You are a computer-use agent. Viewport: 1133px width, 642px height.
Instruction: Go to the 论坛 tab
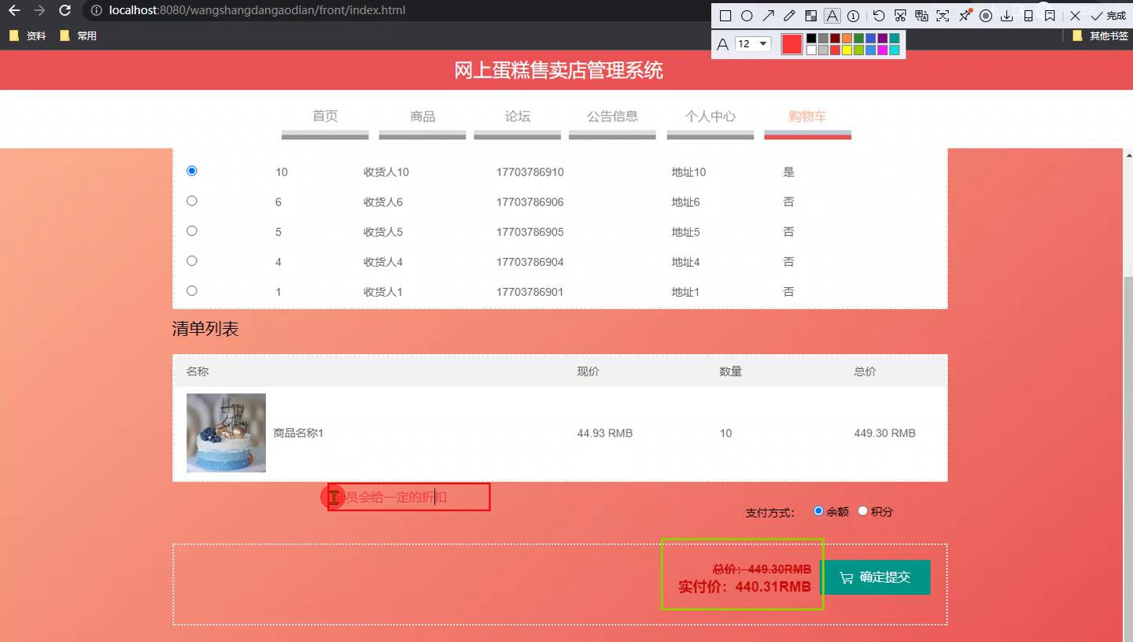[x=518, y=116]
